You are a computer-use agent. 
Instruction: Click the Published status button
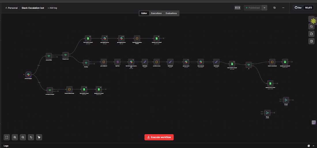tap(253, 8)
